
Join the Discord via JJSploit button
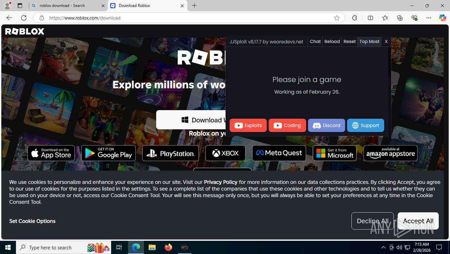click(x=327, y=125)
